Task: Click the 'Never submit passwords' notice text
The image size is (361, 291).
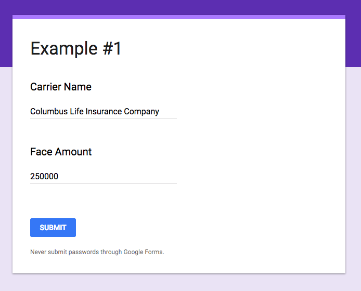Action: click(97, 252)
